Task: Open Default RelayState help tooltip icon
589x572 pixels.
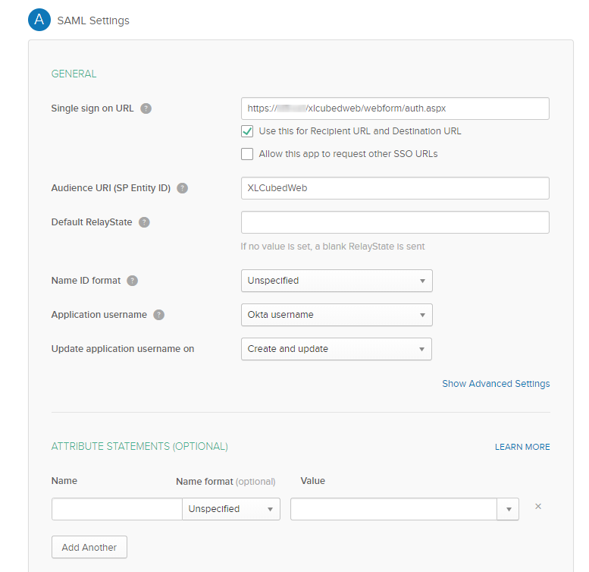Action: pyautogui.click(x=144, y=222)
